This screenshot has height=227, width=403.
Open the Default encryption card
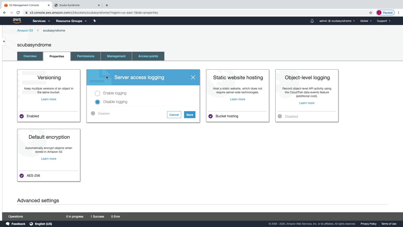point(49,155)
